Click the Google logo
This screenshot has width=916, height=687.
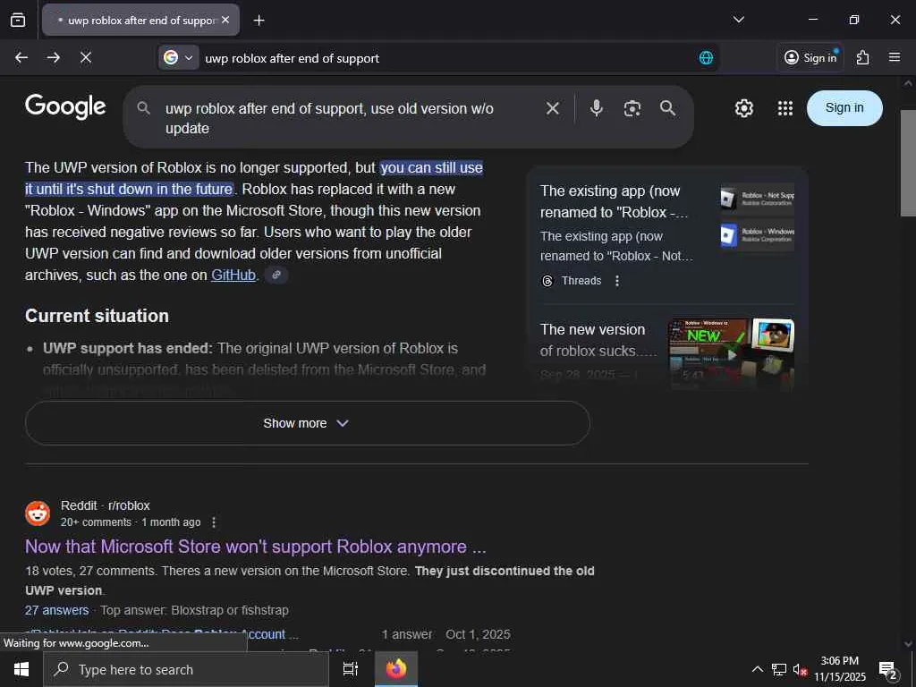tap(65, 107)
